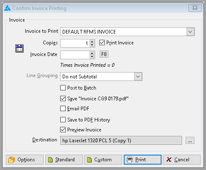
Task: Toggle the Email PDF checkbox
Action: coord(63,109)
